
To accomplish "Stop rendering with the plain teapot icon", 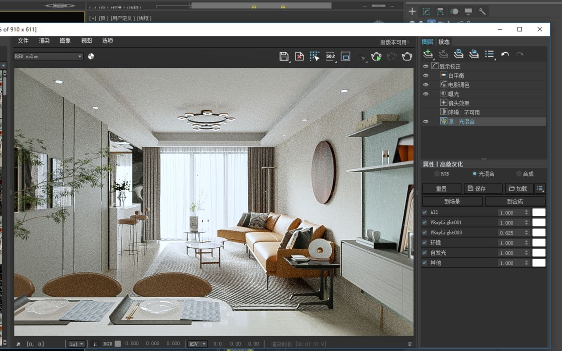I will (407, 56).
